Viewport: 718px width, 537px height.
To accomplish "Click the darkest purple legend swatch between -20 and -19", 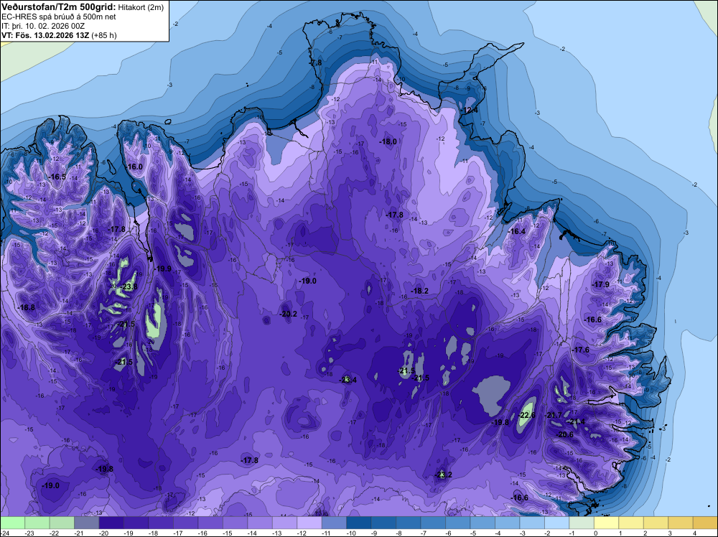I will point(111,523).
